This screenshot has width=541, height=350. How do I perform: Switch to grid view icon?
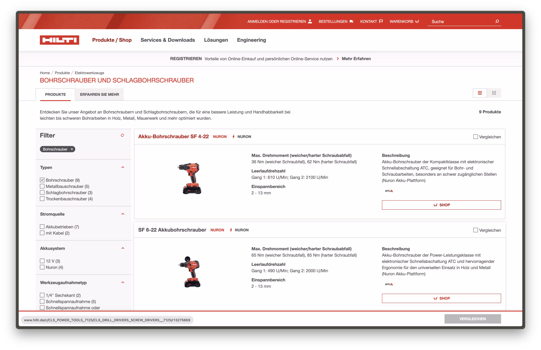pos(494,93)
